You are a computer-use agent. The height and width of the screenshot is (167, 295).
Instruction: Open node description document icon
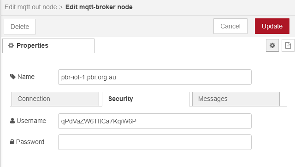point(288,45)
